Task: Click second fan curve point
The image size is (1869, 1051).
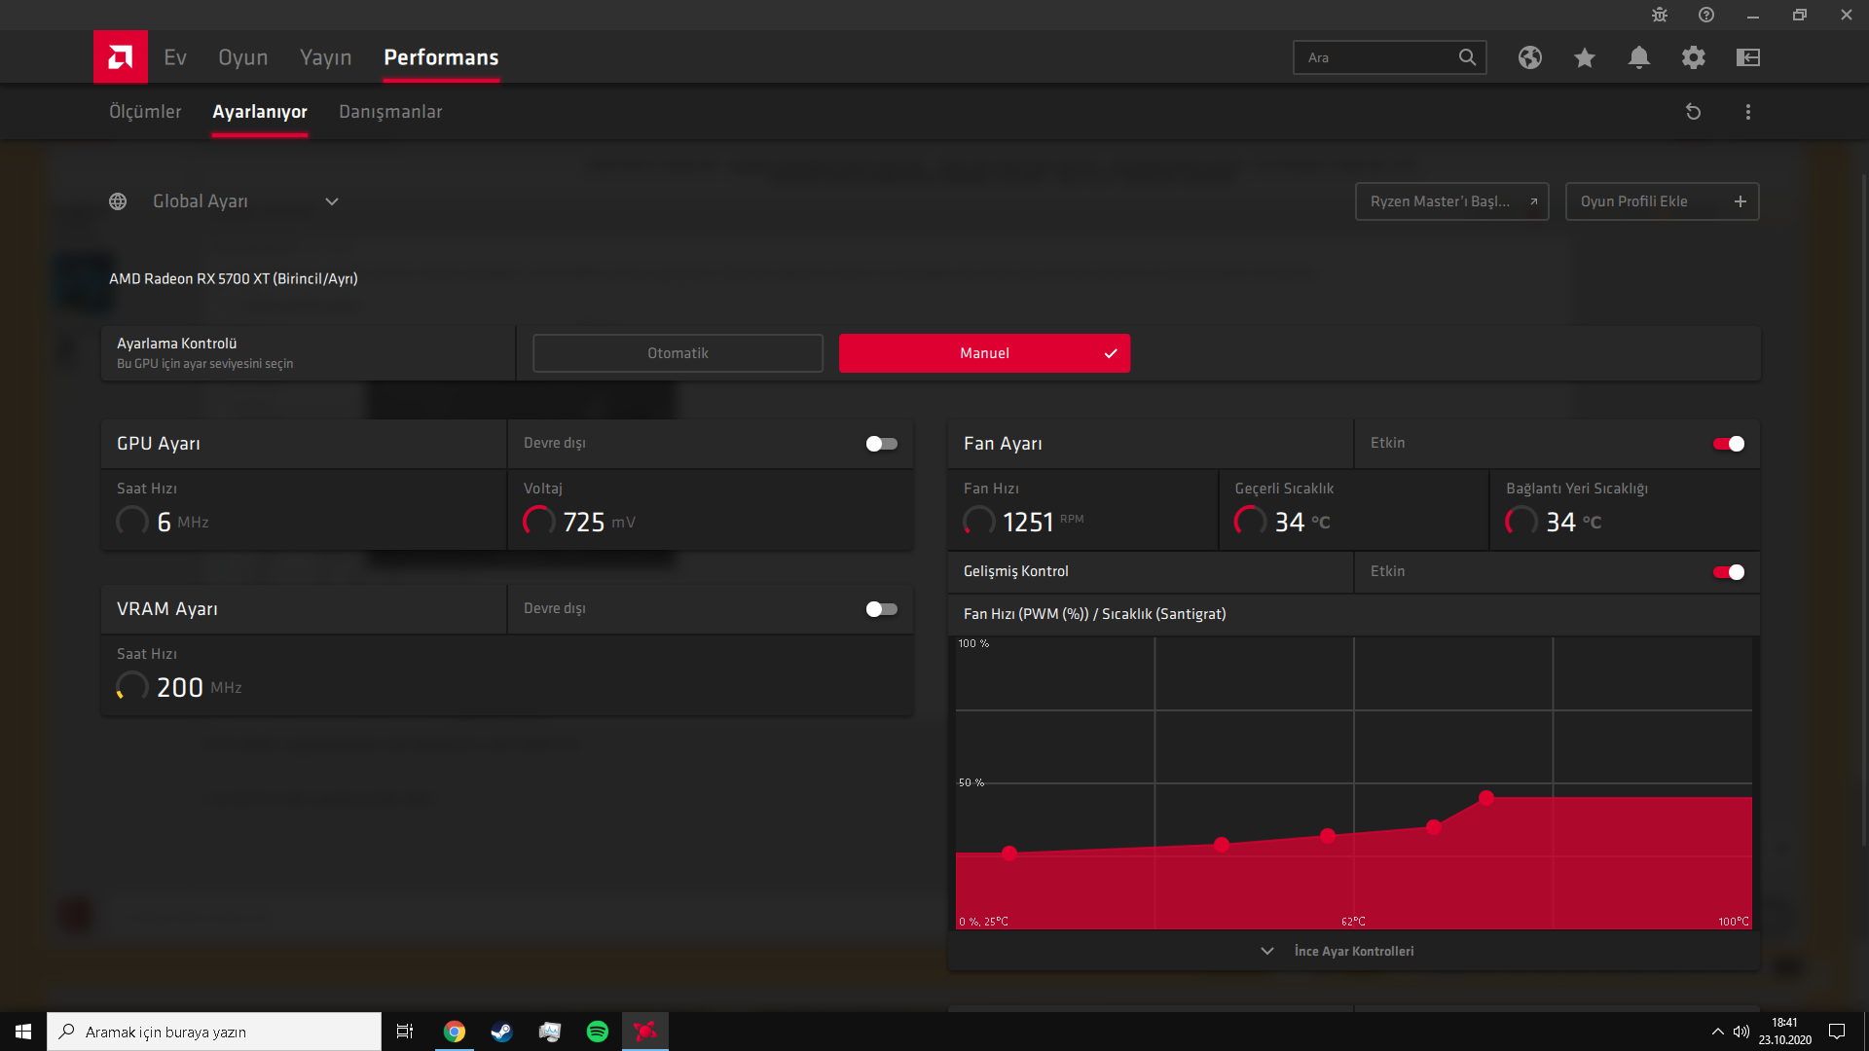Action: 1222,845
